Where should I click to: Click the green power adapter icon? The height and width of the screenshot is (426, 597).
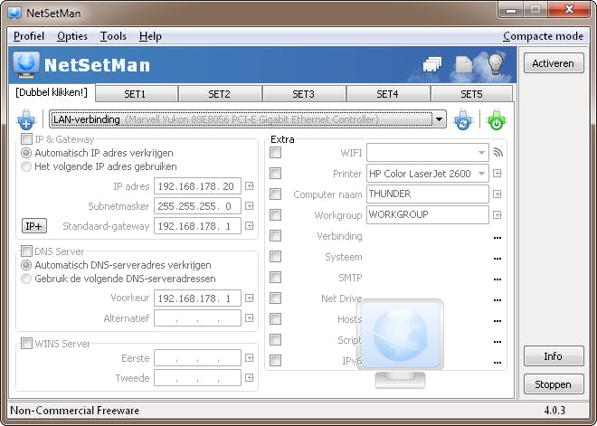click(497, 119)
